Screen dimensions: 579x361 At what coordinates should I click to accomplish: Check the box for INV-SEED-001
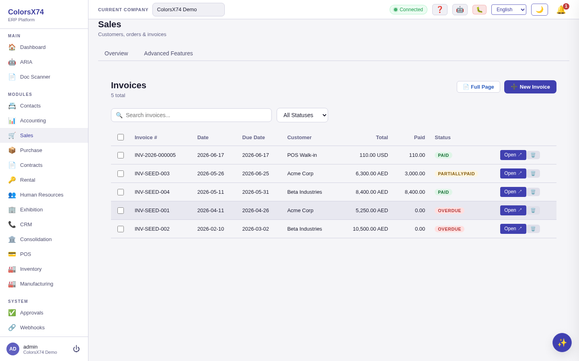[x=121, y=211]
